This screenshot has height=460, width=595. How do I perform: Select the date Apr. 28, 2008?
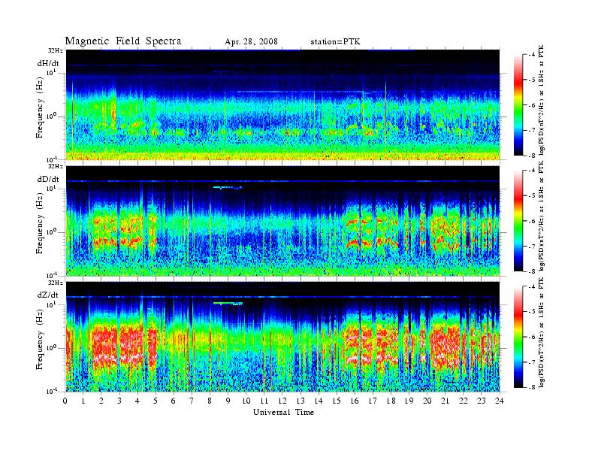[251, 42]
